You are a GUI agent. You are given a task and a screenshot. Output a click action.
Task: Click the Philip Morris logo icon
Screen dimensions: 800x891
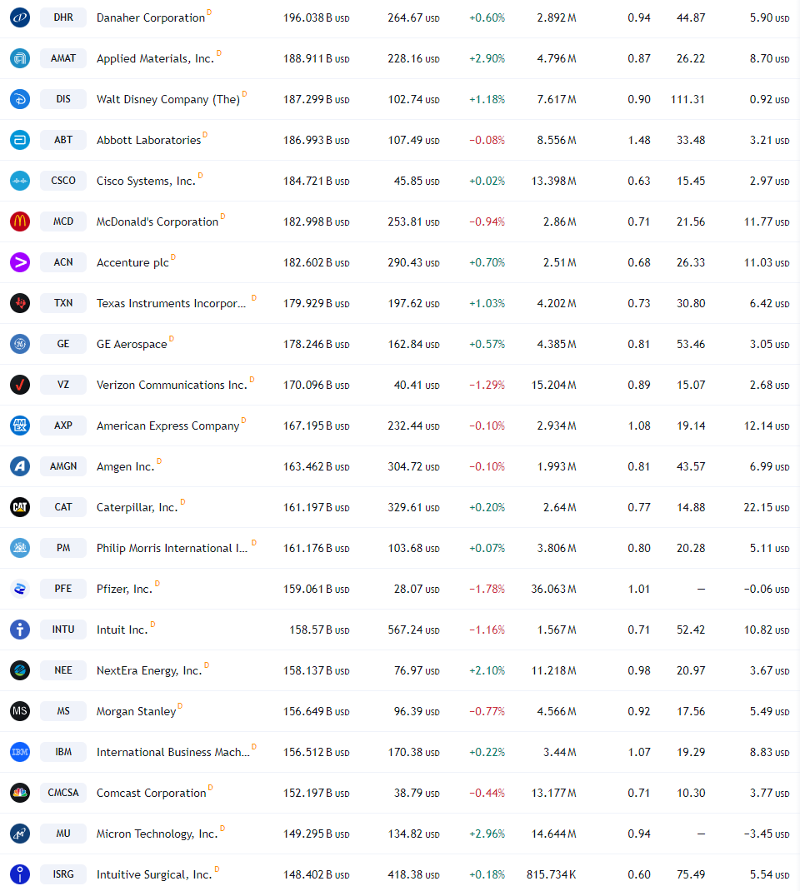(x=20, y=548)
